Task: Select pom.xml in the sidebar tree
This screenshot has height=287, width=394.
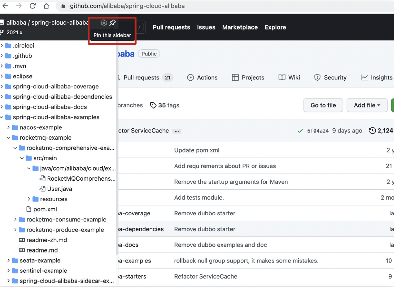Action: (x=45, y=209)
